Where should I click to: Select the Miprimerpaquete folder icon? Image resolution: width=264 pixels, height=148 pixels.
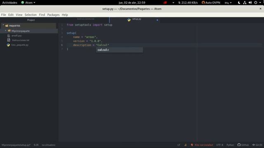[9, 31]
